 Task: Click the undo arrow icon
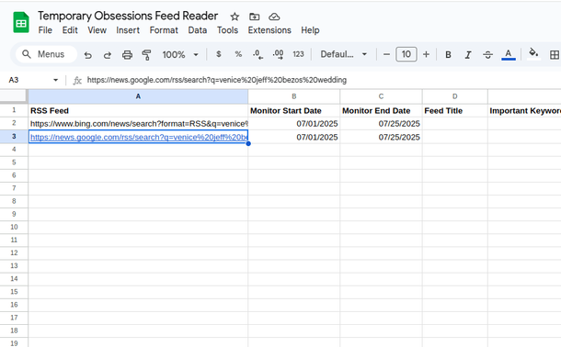87,55
